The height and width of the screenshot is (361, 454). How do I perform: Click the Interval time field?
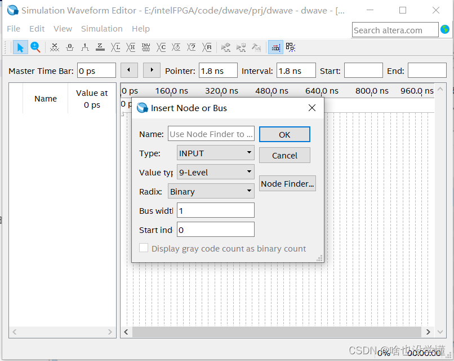click(296, 71)
